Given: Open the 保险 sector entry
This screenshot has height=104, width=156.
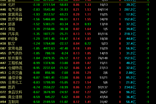Looking at the screenshot, I should (12, 29).
